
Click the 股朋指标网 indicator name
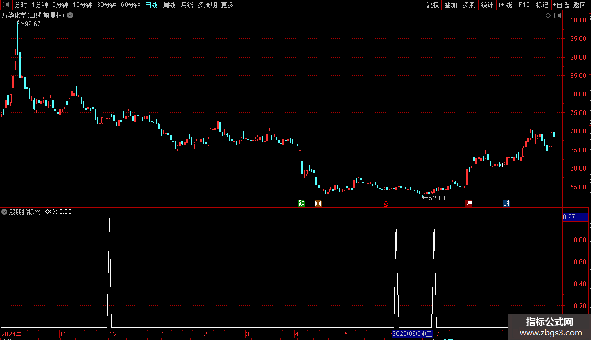tap(25, 212)
